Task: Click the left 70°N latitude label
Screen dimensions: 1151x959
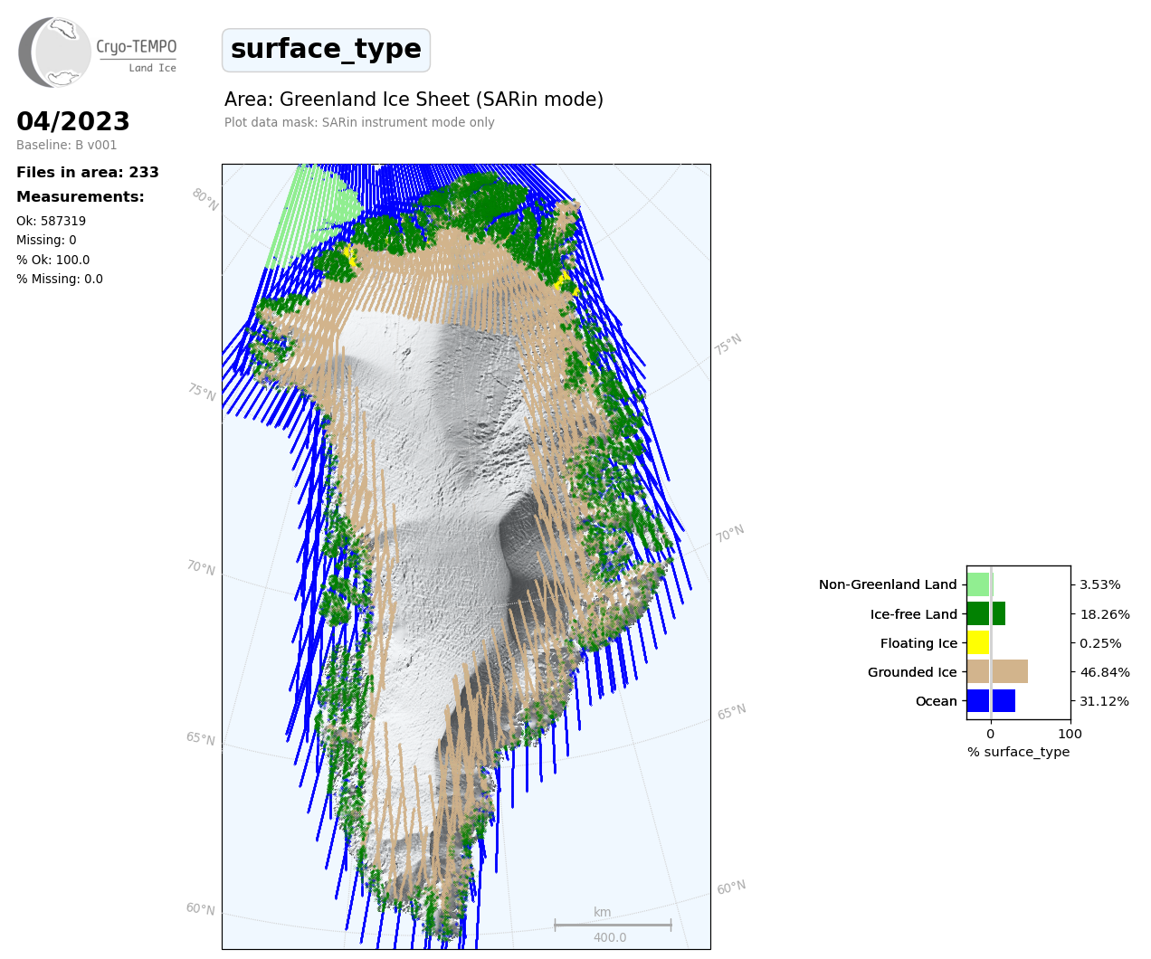Action: point(201,567)
